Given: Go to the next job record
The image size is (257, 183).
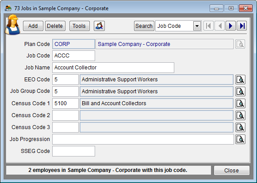Looking at the screenshot, I should 230,26.
